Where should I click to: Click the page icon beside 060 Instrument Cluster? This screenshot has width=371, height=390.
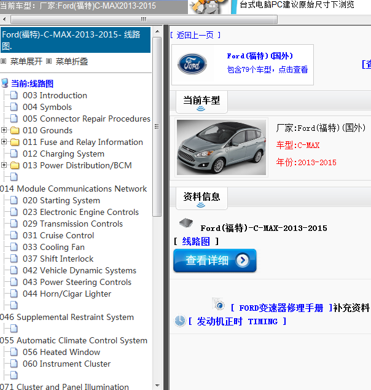(x=14, y=364)
